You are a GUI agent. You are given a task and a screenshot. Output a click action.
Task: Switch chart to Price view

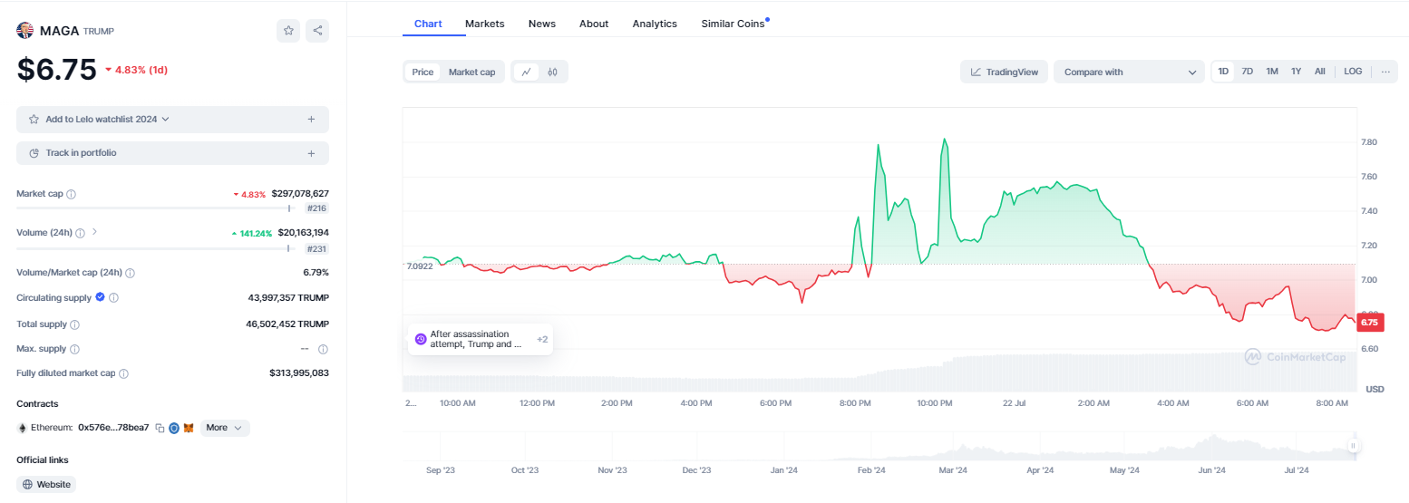pos(423,72)
